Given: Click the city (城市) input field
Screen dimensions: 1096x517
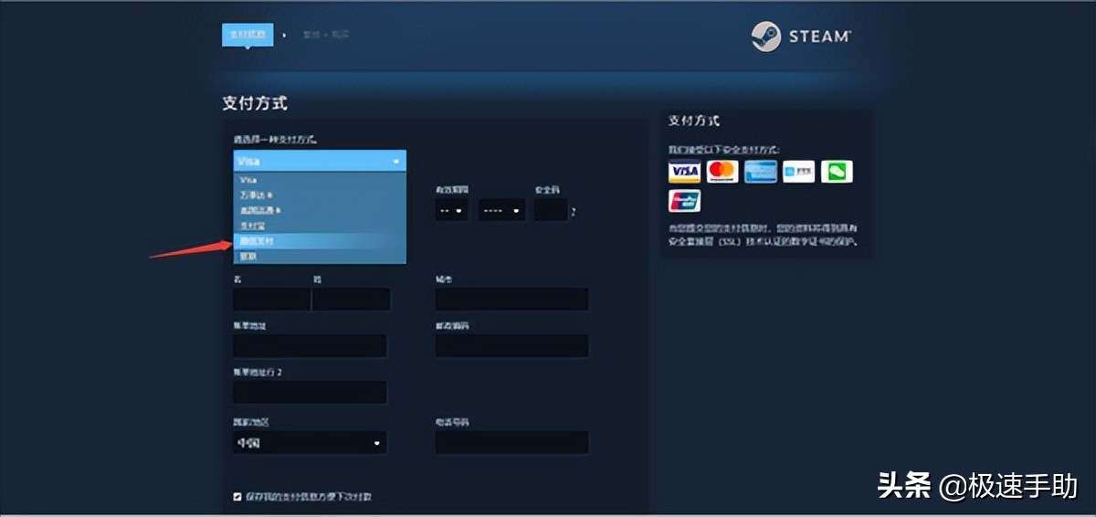Looking at the screenshot, I should (x=511, y=300).
